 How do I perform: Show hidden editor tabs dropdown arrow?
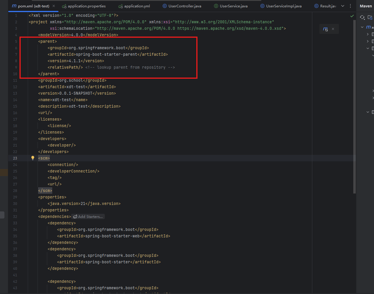[343, 6]
